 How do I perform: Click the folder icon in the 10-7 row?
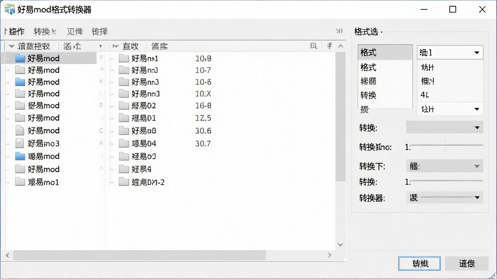click(124, 70)
